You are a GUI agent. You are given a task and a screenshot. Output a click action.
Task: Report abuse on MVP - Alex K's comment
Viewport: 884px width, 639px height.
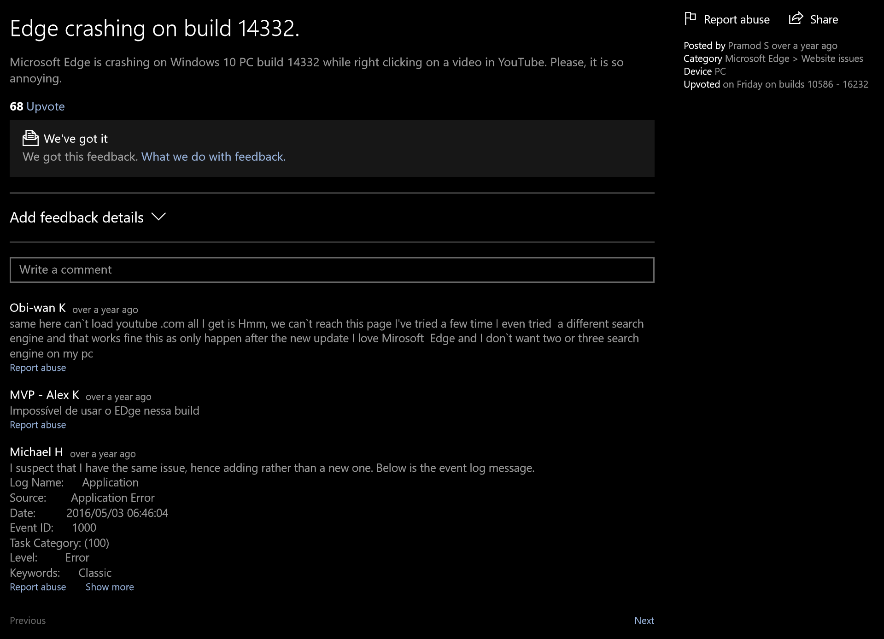pos(38,425)
